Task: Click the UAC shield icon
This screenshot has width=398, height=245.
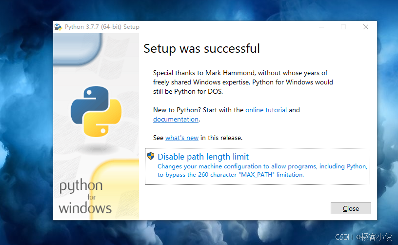Action: coord(151,156)
